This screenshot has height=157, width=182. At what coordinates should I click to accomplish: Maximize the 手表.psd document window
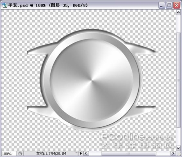(169, 5)
